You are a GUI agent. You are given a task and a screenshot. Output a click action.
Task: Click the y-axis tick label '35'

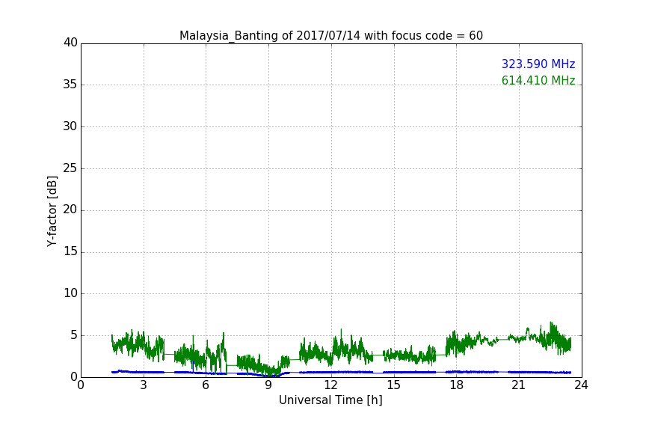pos(70,85)
